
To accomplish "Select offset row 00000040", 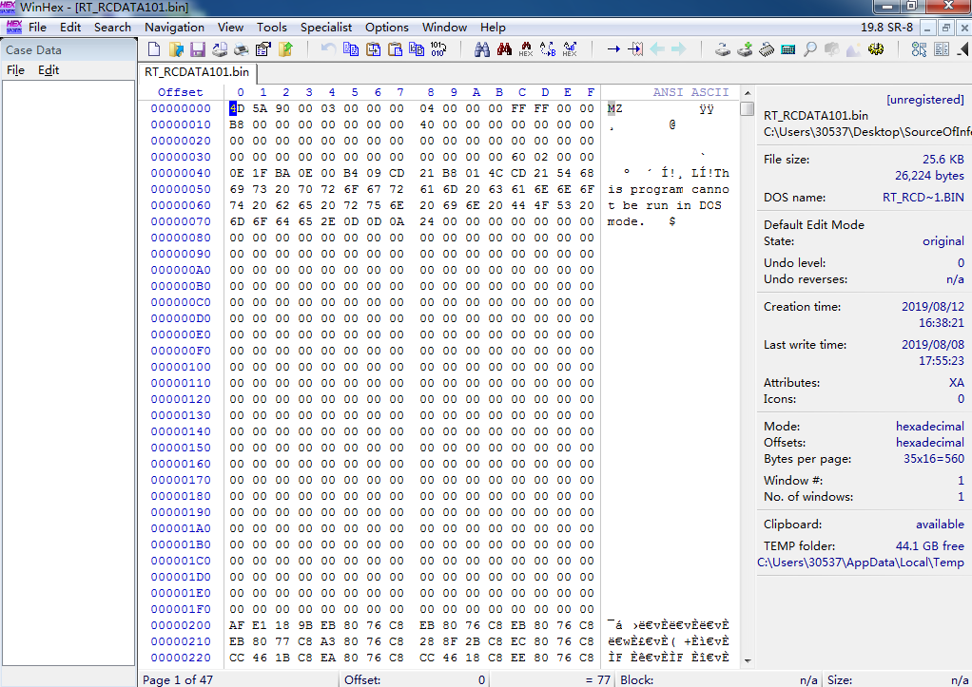I will (181, 173).
